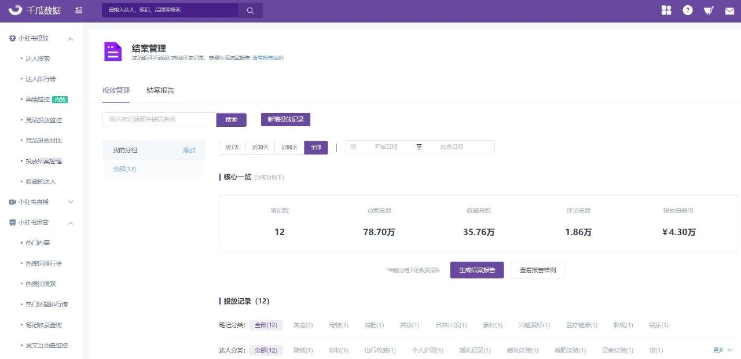Open the apps grid icon in the header
This screenshot has width=741, height=359.
pyautogui.click(x=666, y=10)
